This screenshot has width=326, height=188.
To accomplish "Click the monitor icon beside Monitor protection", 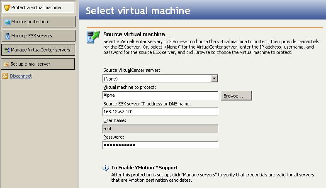I will [7, 22].
